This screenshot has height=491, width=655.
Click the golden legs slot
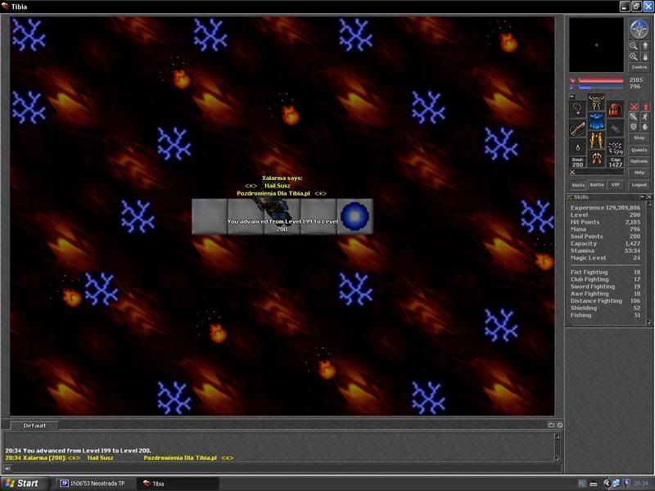point(597,141)
